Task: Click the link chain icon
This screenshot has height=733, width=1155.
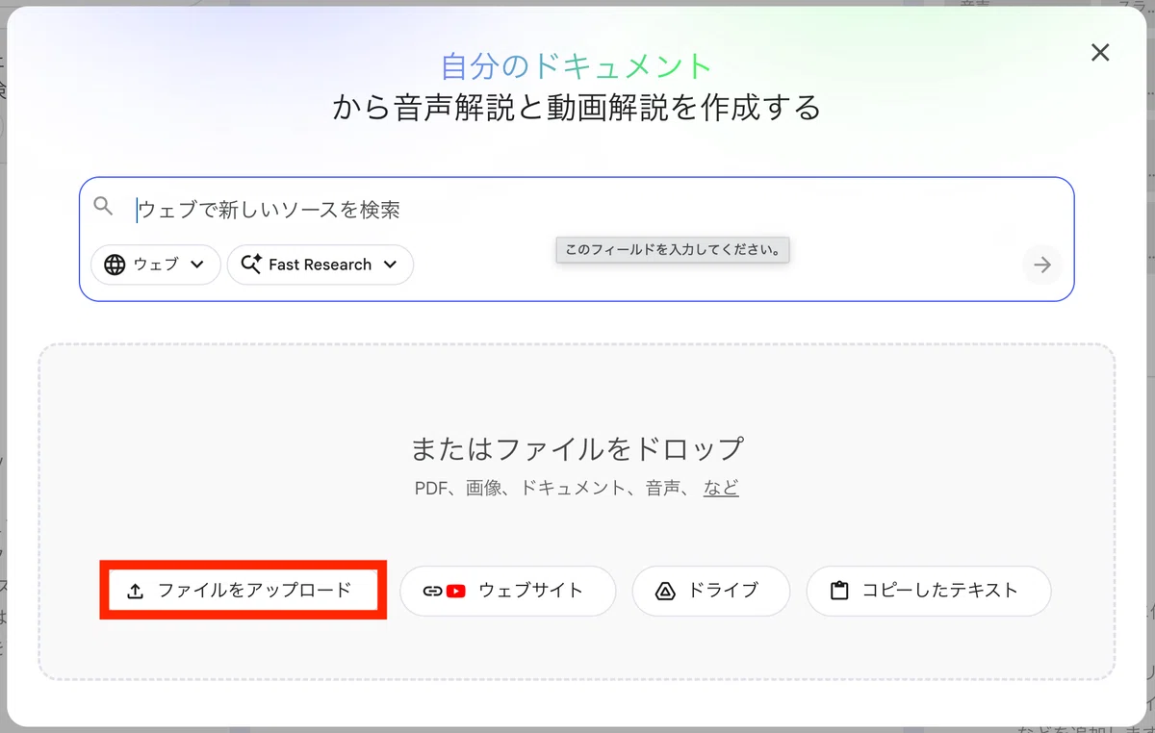Action: [x=433, y=591]
